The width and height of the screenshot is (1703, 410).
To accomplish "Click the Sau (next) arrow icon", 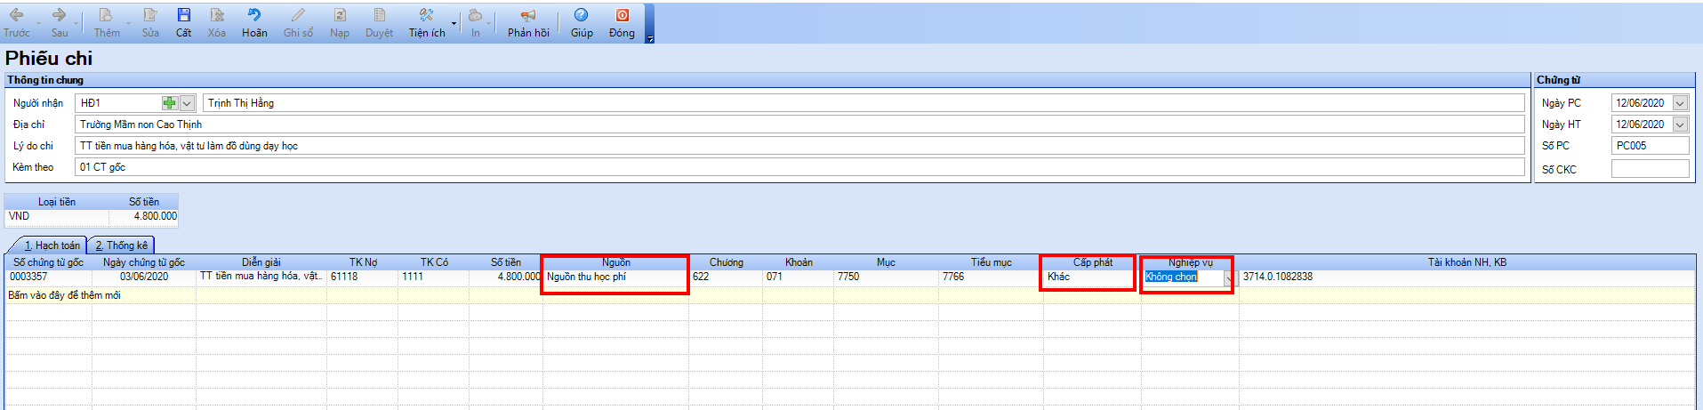I will point(59,16).
